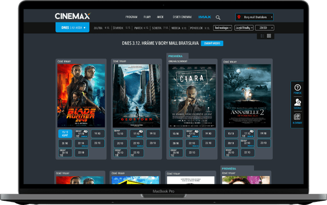Screen dimensions: 327x205
Task: Expand the 2D/3D filter dropdown
Action: (x=265, y=28)
